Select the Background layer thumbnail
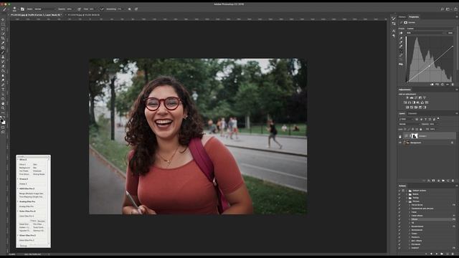The width and height of the screenshot is (459, 258). [x=407, y=143]
